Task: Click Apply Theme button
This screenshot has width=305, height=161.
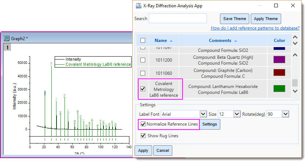Action: click(266, 19)
